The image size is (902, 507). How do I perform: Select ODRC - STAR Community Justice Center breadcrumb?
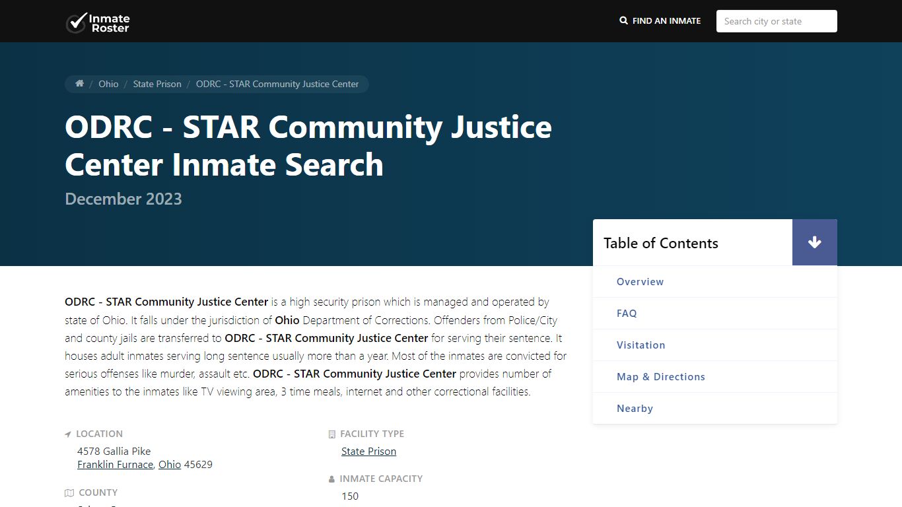click(277, 84)
